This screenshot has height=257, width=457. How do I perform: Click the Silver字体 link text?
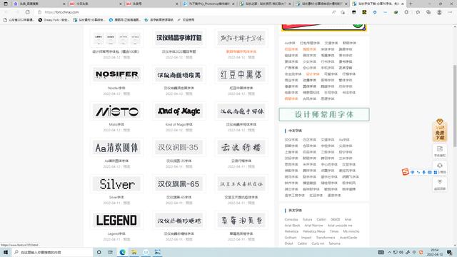pos(116,197)
